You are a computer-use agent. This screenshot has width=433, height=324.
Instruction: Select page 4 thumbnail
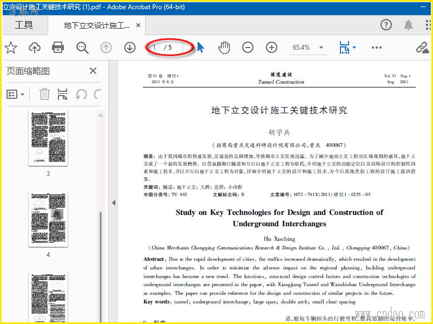pos(48,219)
